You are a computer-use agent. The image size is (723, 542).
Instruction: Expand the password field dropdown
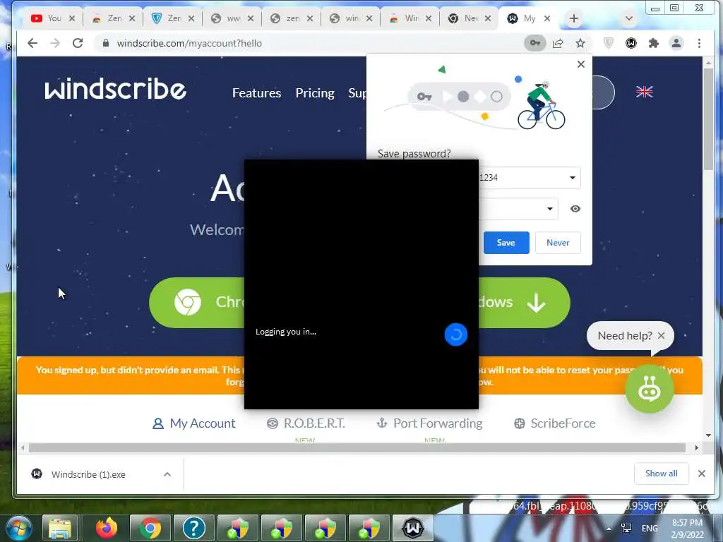549,209
